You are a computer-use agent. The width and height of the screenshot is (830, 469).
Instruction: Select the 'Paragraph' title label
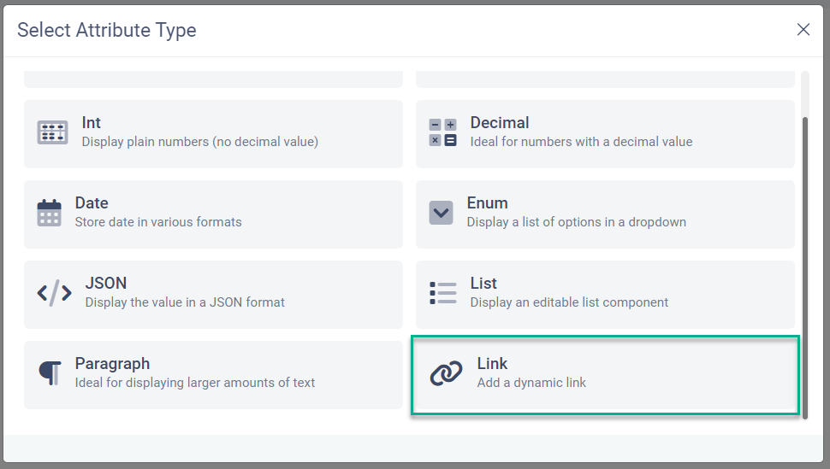112,364
